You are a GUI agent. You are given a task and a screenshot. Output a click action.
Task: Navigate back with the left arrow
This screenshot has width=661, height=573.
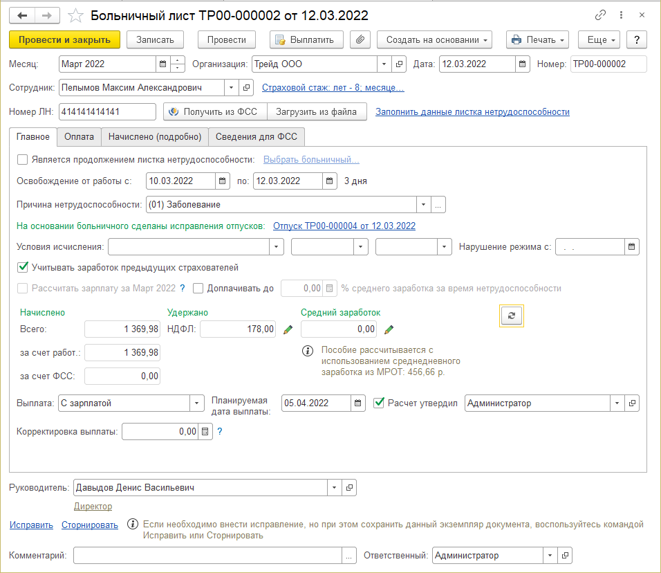22,15
